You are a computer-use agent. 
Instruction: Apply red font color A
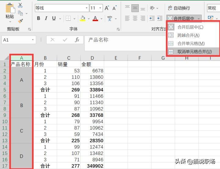coord(95,18)
